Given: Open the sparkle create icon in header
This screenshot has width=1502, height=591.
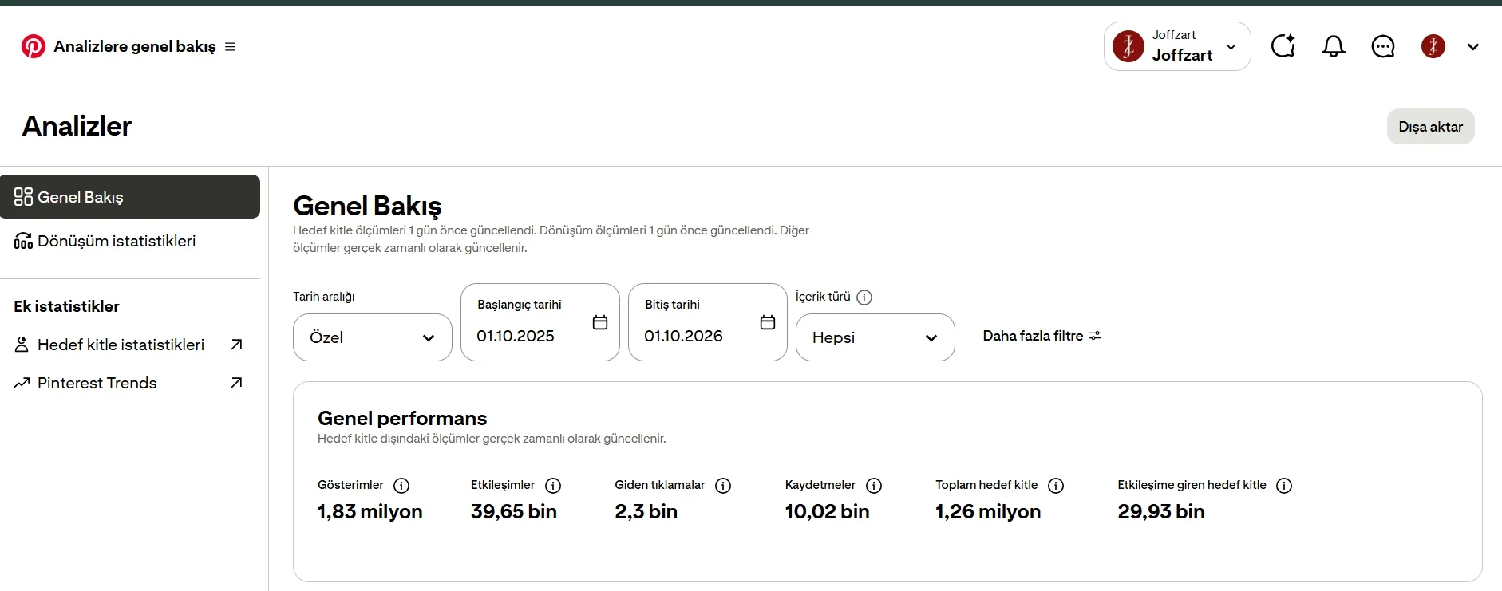Looking at the screenshot, I should pyautogui.click(x=1283, y=46).
